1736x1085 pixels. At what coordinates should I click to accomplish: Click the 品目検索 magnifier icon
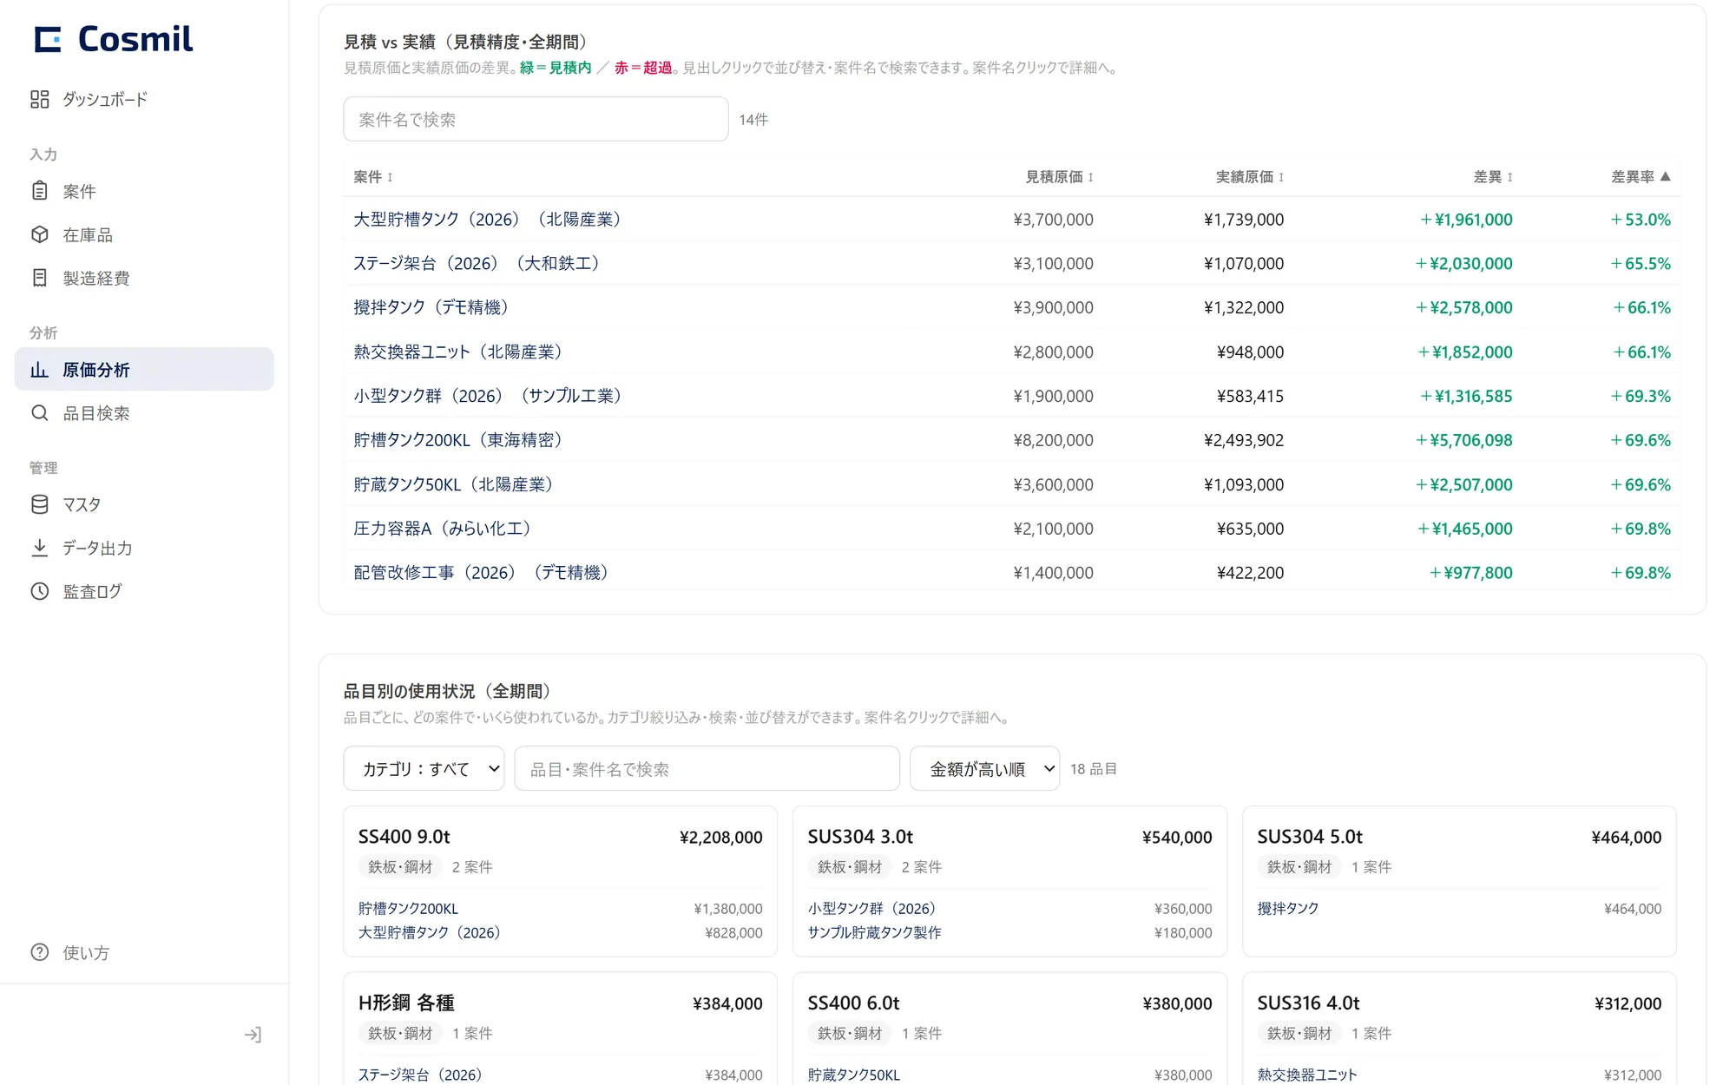click(40, 413)
